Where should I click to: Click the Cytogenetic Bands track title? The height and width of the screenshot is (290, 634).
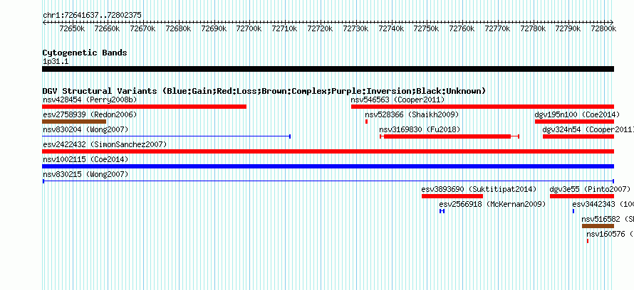click(x=85, y=53)
